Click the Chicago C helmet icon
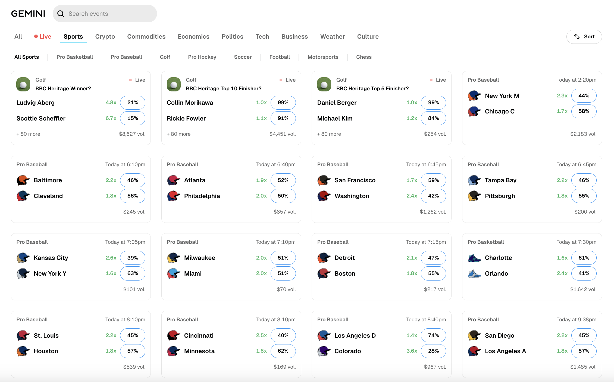This screenshot has width=614, height=382. click(x=474, y=111)
